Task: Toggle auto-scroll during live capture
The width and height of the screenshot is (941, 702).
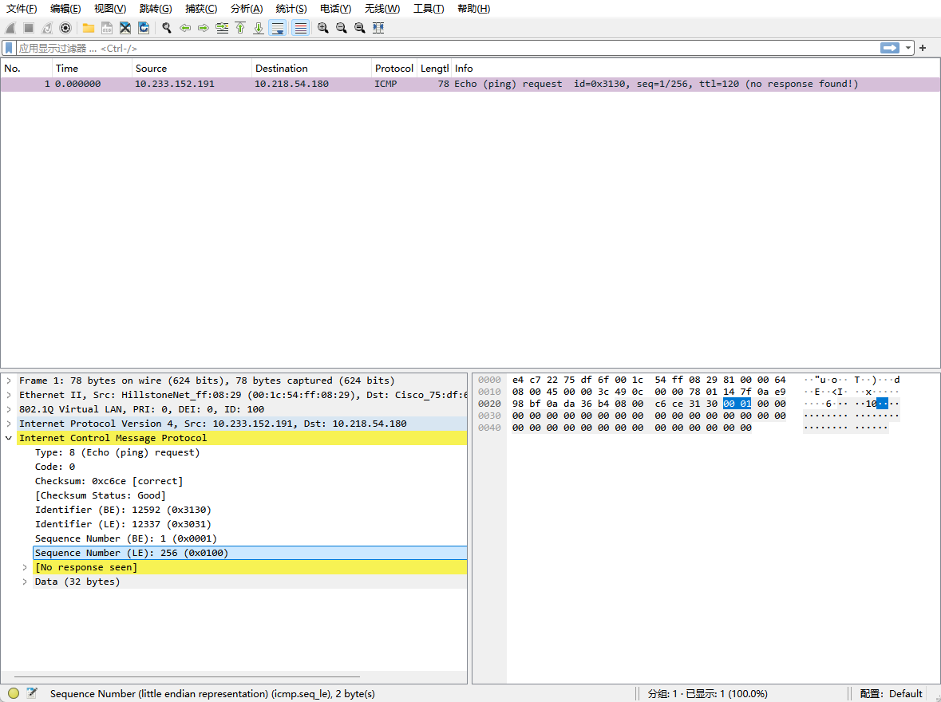Action: tap(278, 28)
